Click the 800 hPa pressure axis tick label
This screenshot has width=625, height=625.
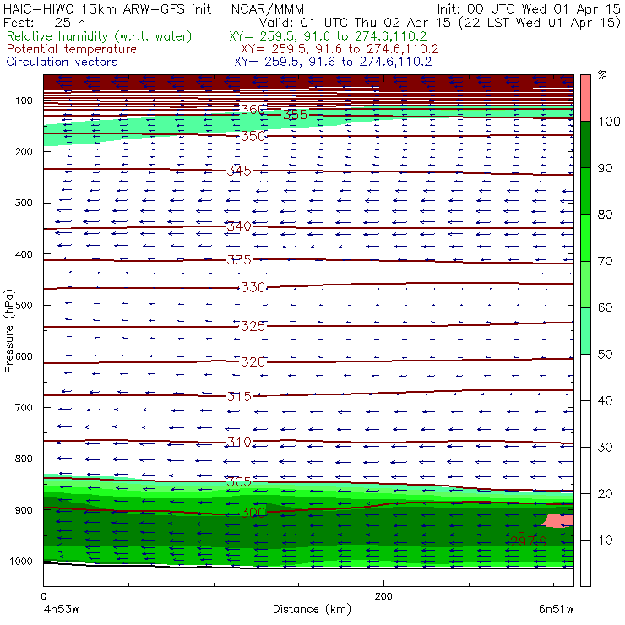[x=24, y=459]
